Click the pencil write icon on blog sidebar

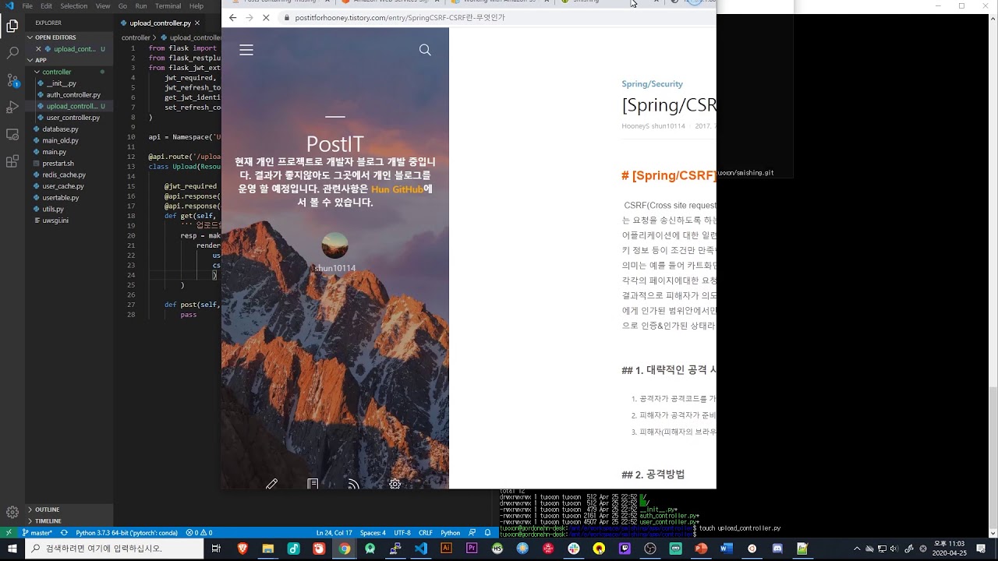point(271,484)
